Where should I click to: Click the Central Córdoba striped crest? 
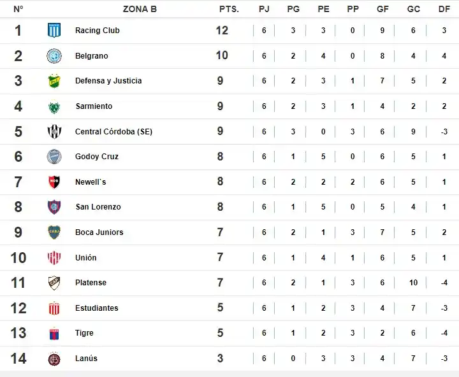(54, 132)
